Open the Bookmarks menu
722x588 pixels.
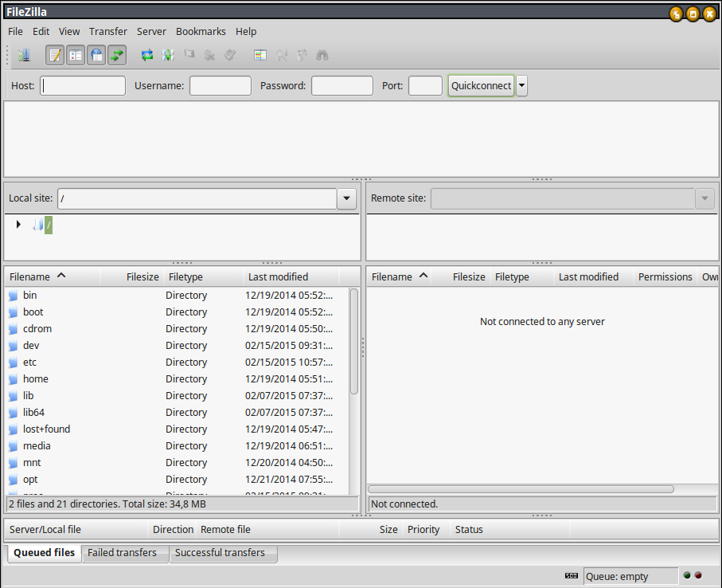(x=201, y=31)
